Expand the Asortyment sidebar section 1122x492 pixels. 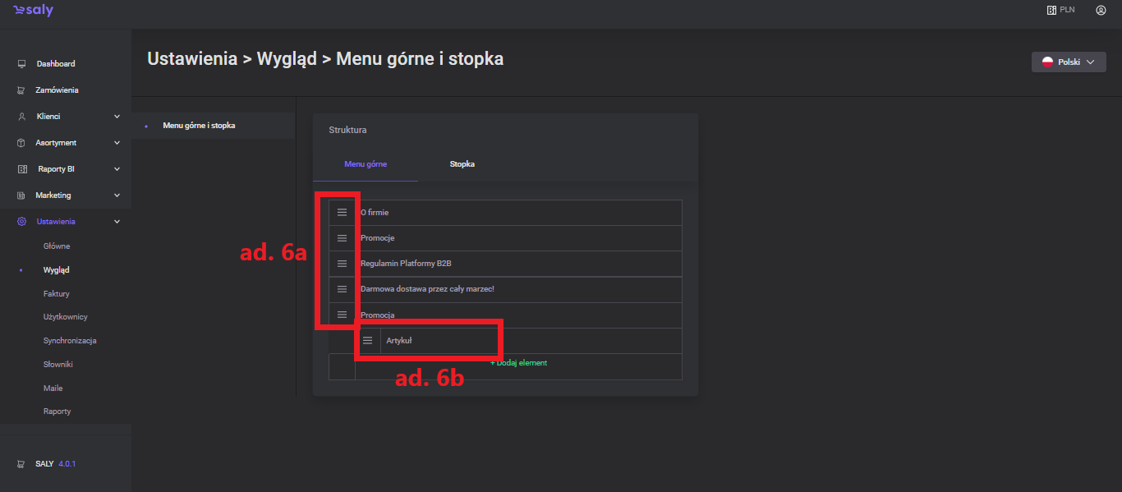tap(117, 143)
